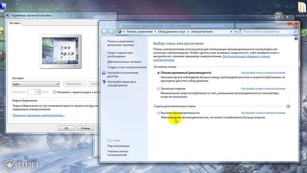Click the Параметры... button

(74, 84)
